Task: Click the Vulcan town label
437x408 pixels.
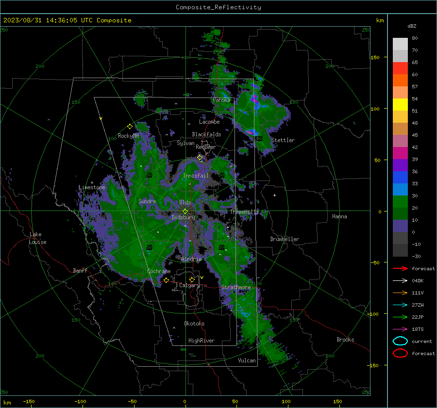Action: click(247, 360)
